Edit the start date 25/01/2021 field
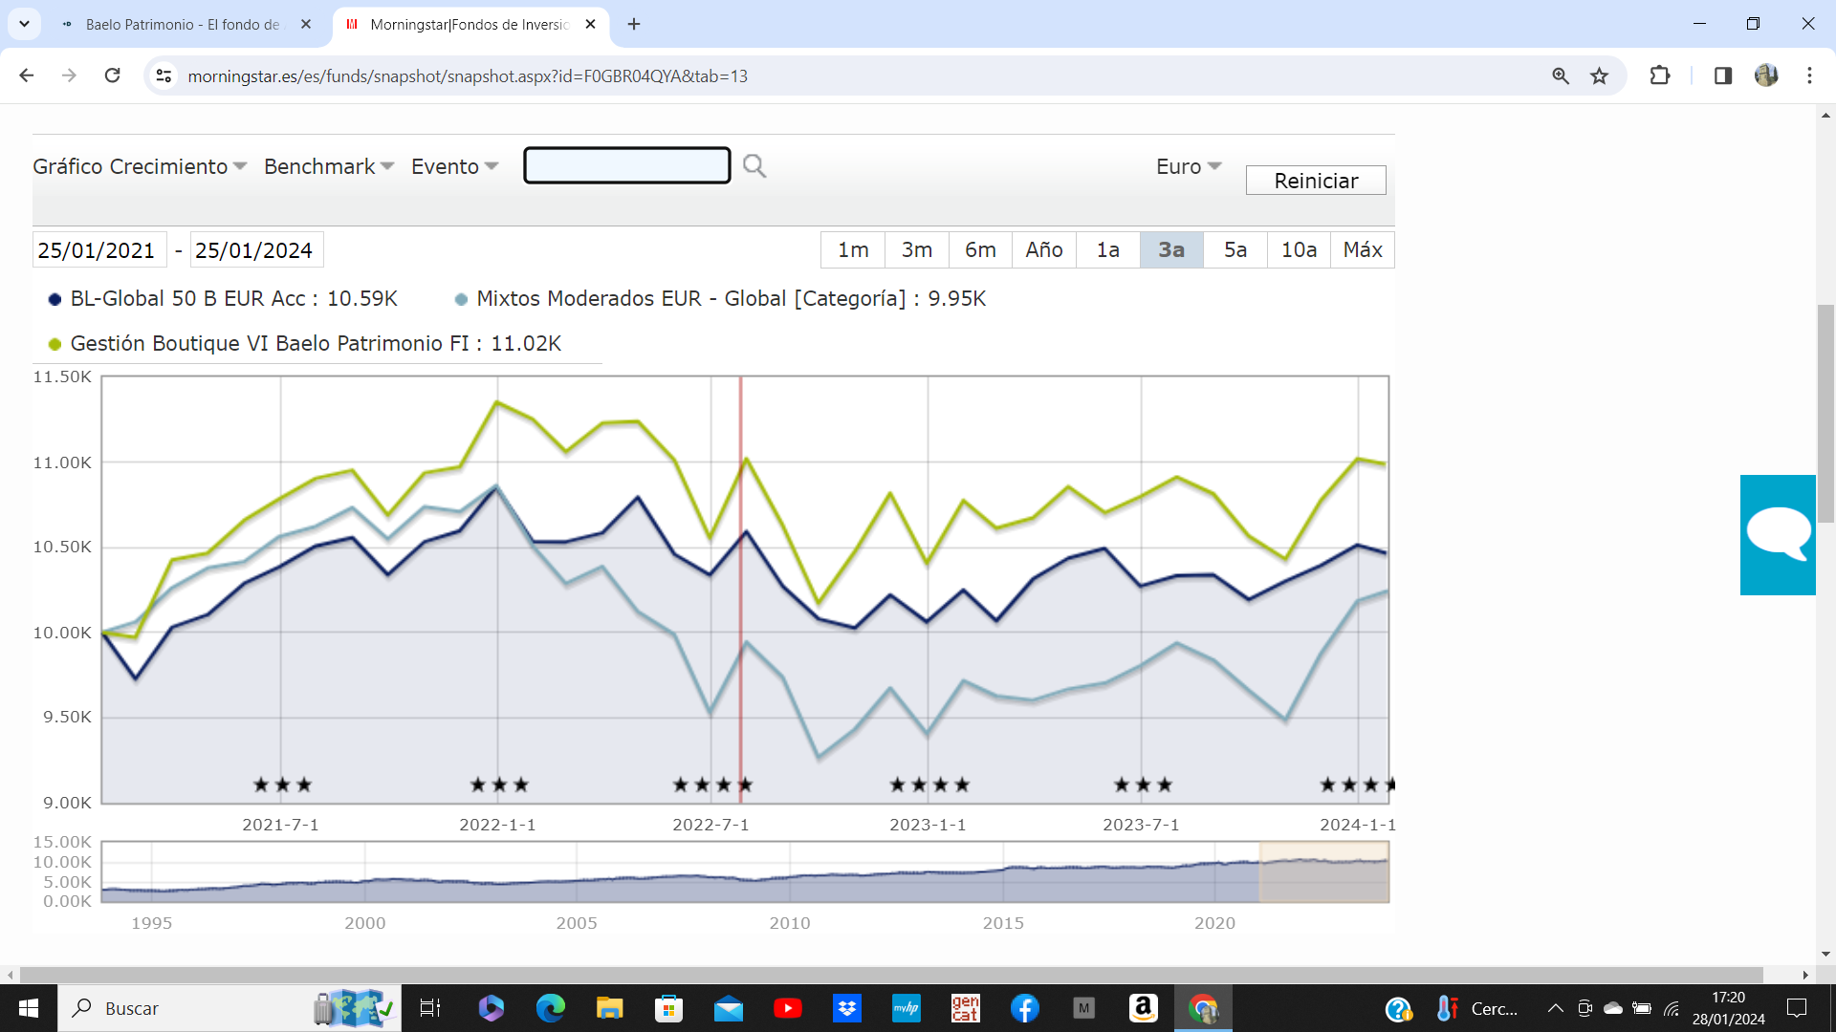Viewport: 1836px width, 1032px height. (99, 249)
